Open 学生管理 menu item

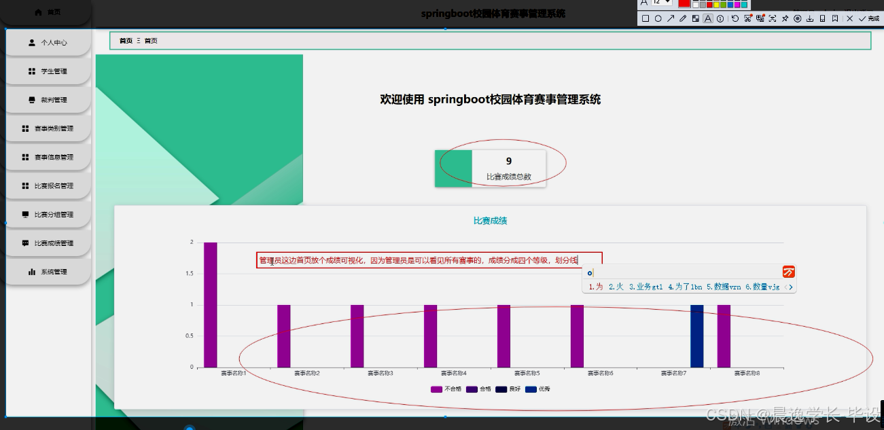coord(48,71)
